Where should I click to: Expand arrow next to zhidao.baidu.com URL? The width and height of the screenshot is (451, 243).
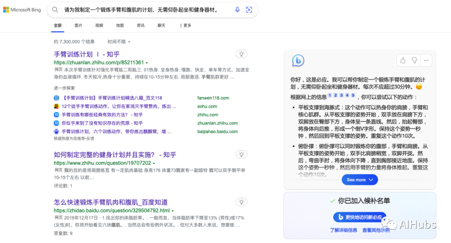[x=172, y=211]
